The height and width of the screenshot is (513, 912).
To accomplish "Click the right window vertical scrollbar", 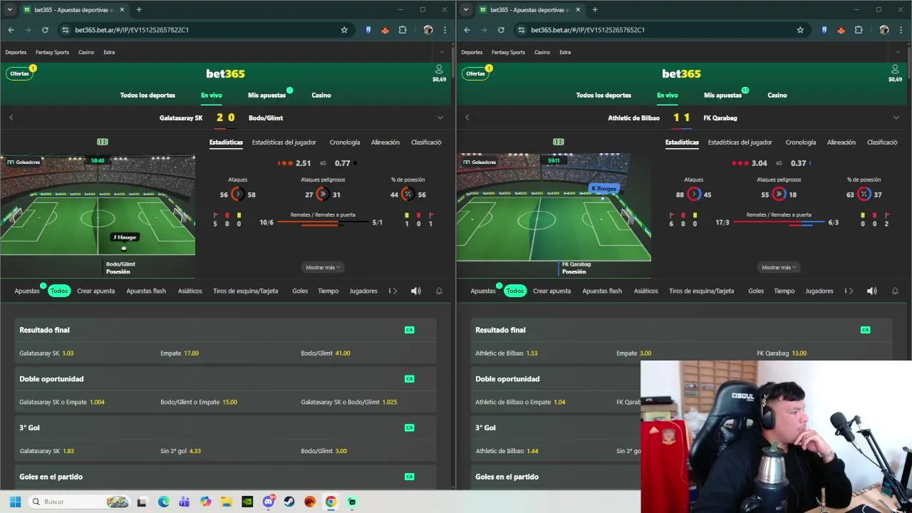I will point(908,64).
